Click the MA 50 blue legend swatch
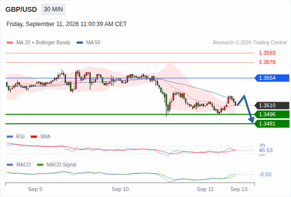The image size is (291, 197). (x=80, y=43)
